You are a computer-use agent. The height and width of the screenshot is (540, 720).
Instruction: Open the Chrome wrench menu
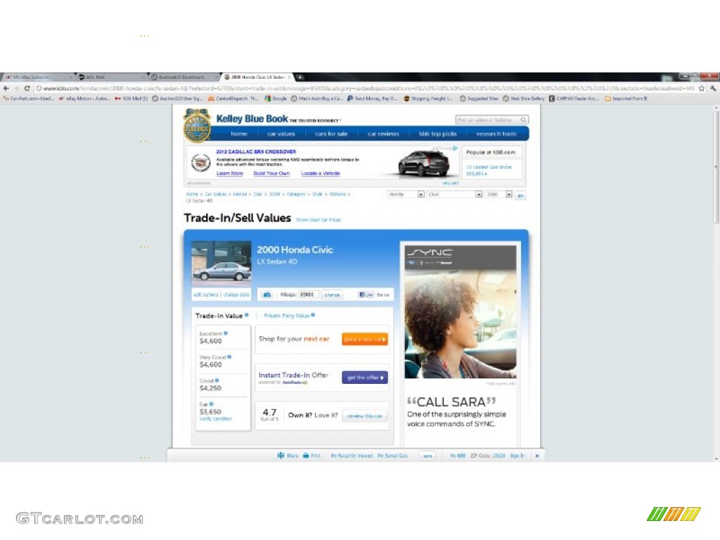[713, 88]
